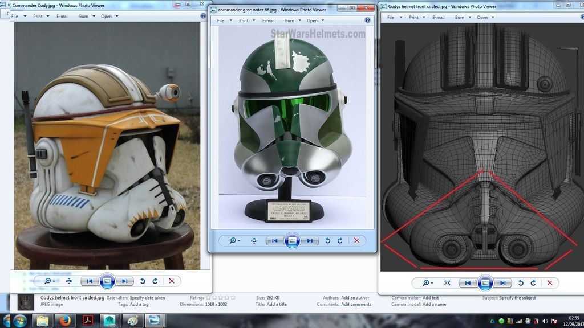Set rating to three stars
This screenshot has width=584, height=328.
coord(221,297)
